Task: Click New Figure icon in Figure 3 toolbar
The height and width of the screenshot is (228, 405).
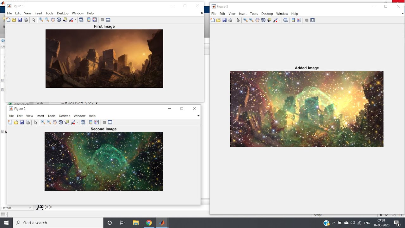Action: (x=213, y=20)
